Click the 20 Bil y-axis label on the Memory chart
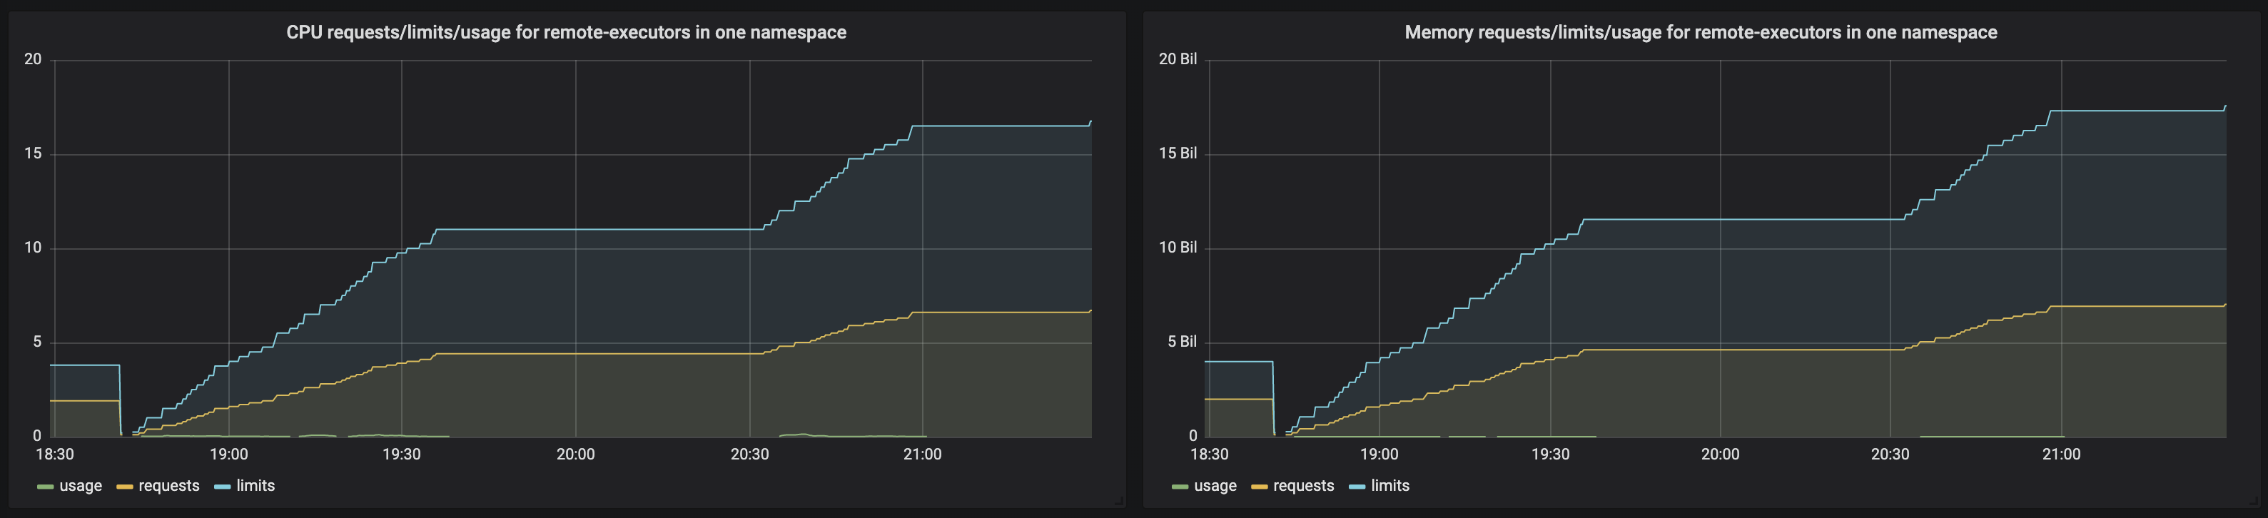Viewport: 2268px width, 518px height. coord(1178,59)
